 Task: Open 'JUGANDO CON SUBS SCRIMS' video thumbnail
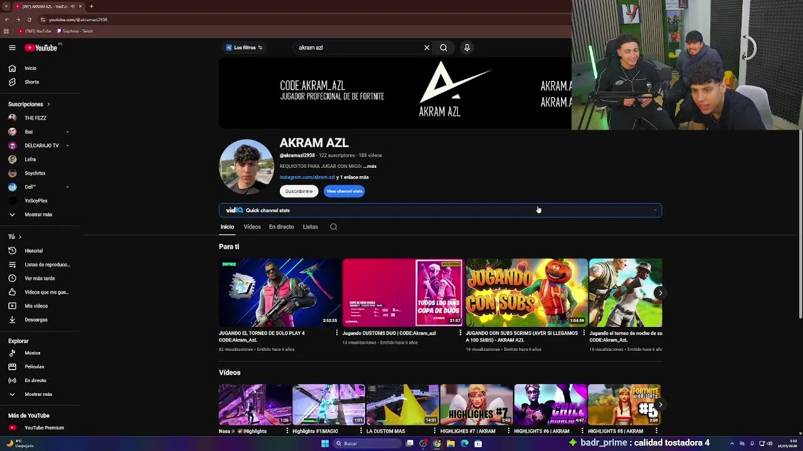click(527, 293)
